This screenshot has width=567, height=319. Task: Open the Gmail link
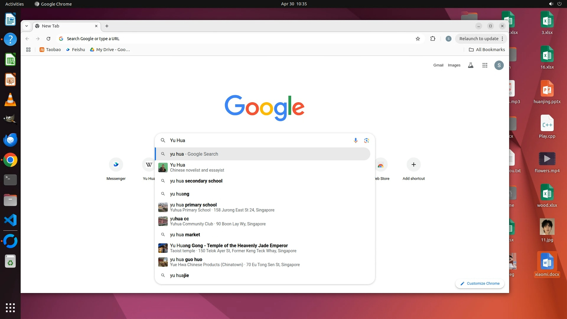[438, 65]
